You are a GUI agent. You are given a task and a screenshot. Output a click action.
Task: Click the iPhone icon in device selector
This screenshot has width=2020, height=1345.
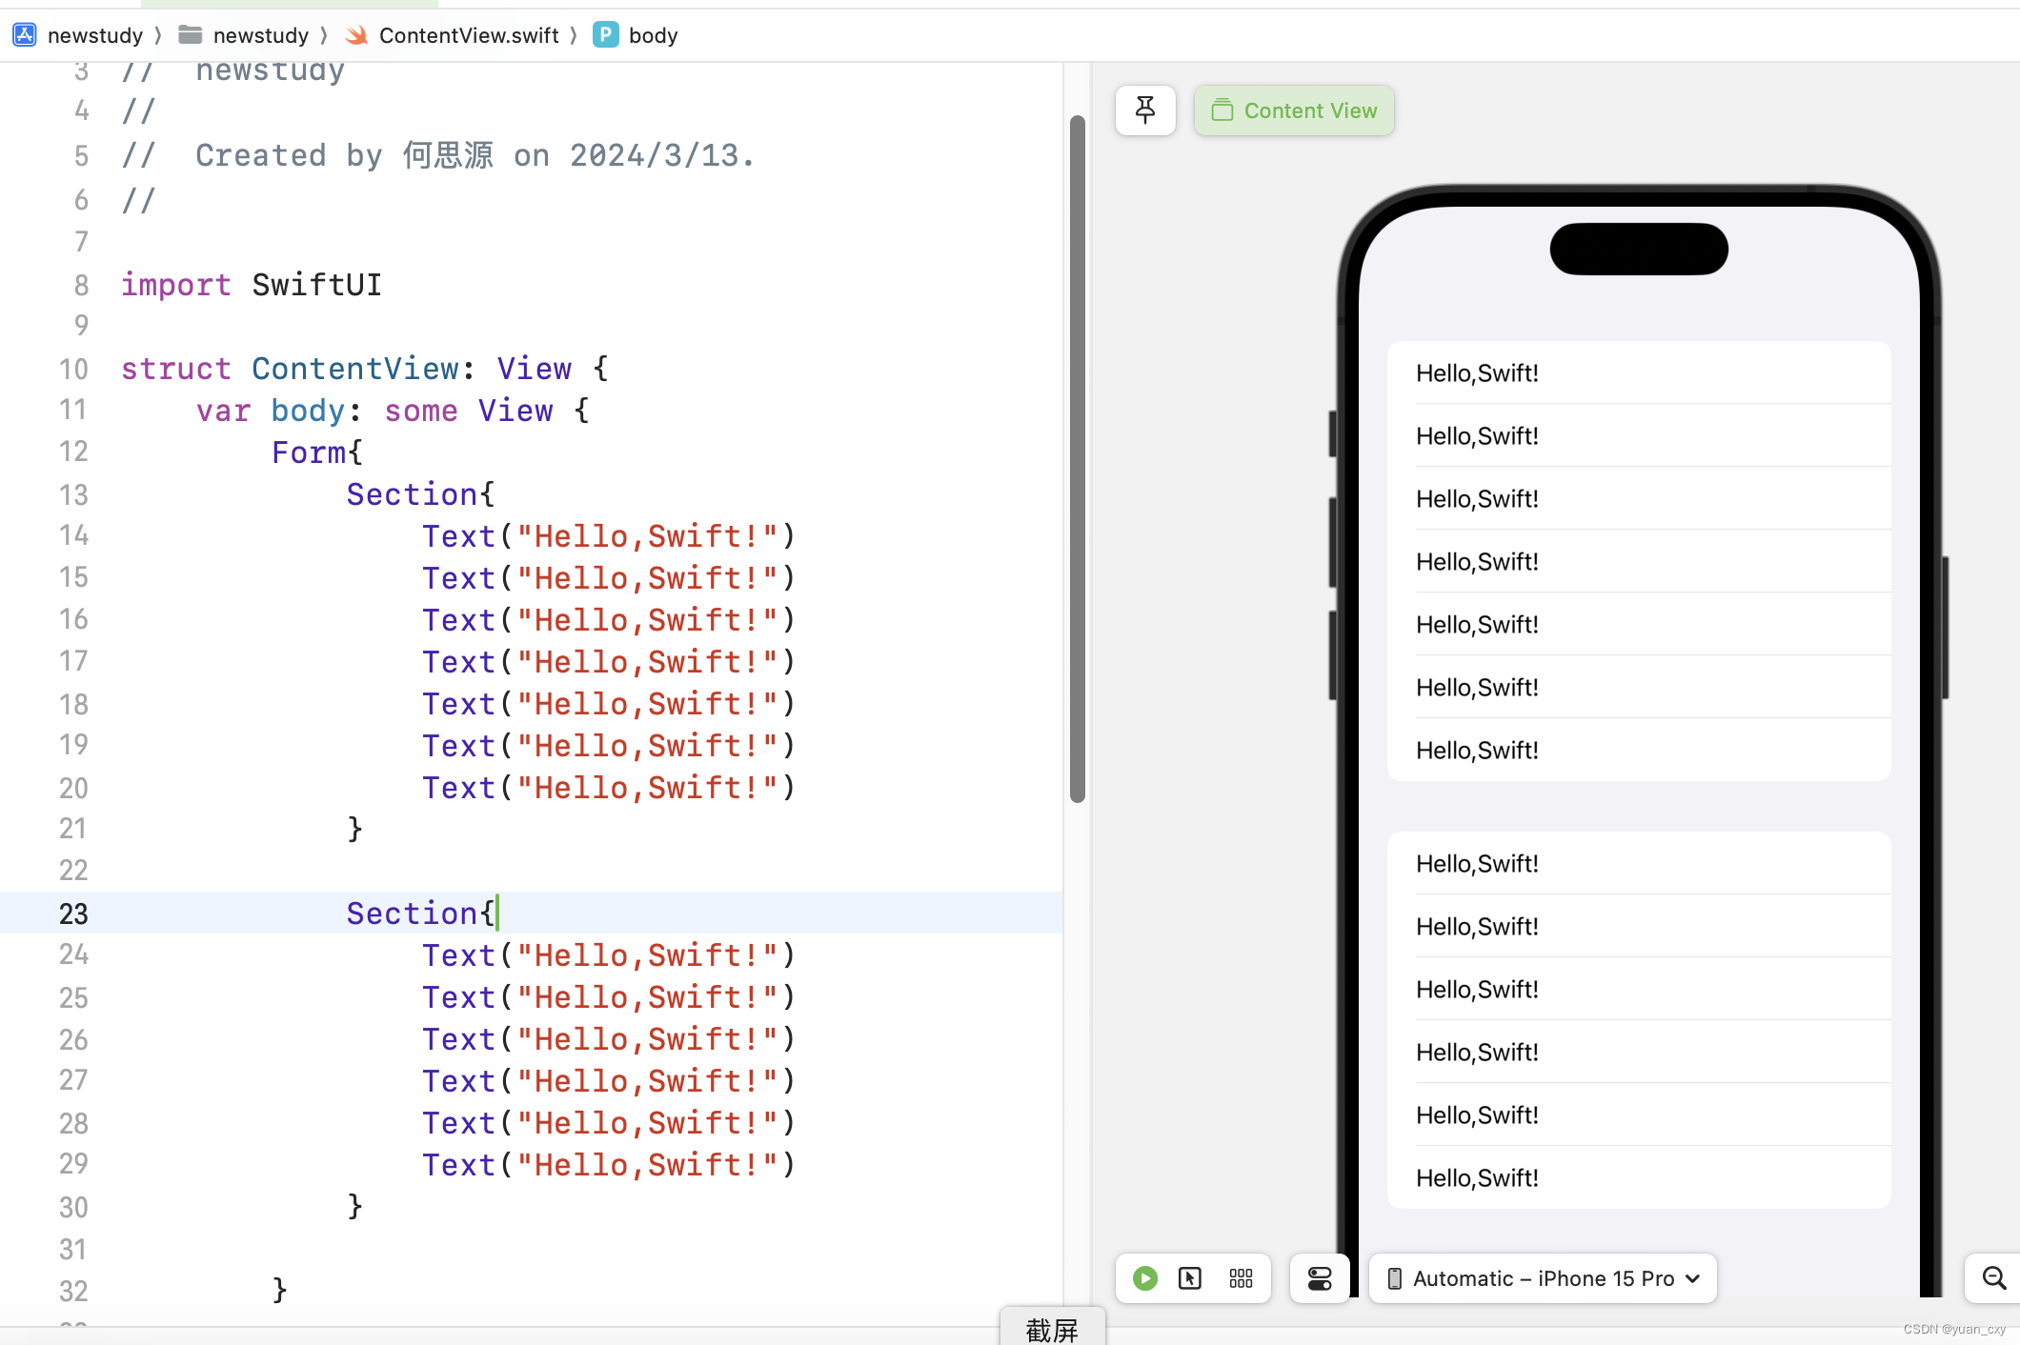(x=1393, y=1278)
